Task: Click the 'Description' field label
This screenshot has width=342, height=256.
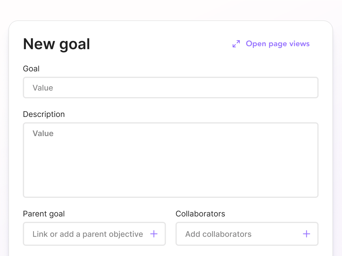Action: (x=44, y=114)
